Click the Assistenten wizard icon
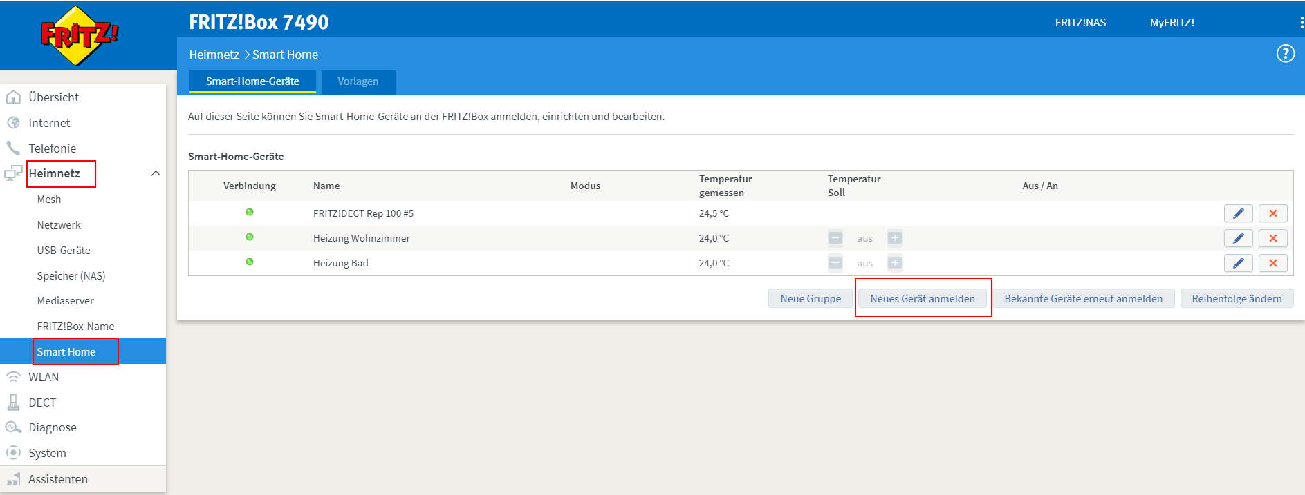Image resolution: width=1305 pixels, height=495 pixels. point(13,478)
